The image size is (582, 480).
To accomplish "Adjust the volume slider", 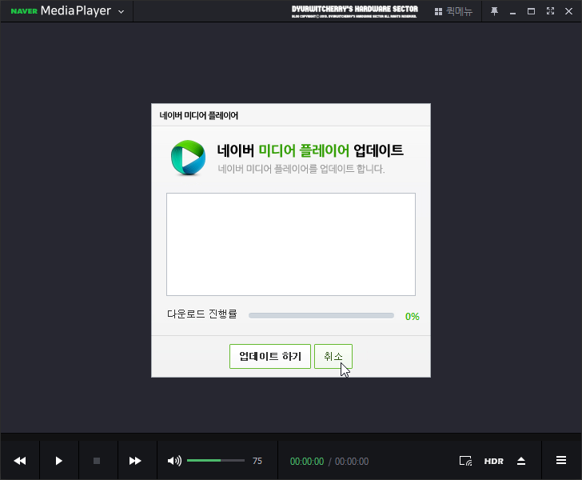I will tap(216, 460).
